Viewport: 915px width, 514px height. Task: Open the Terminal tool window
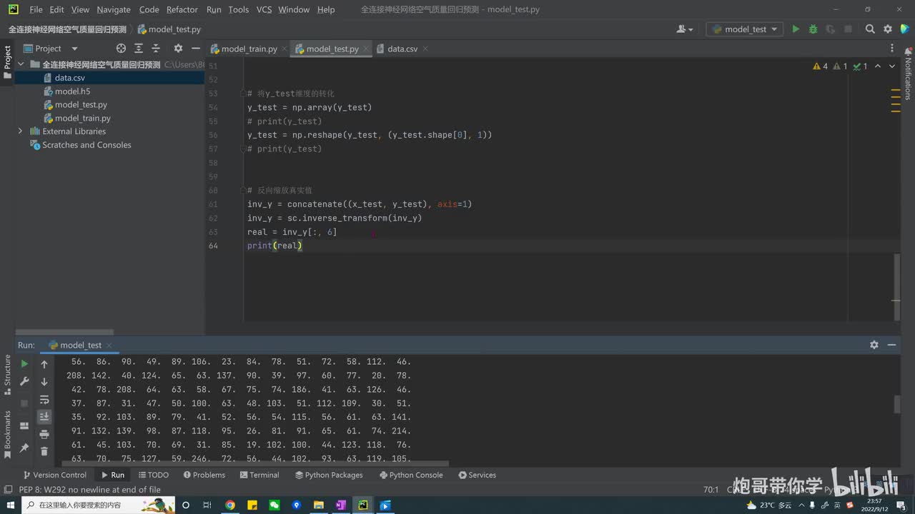(259, 475)
